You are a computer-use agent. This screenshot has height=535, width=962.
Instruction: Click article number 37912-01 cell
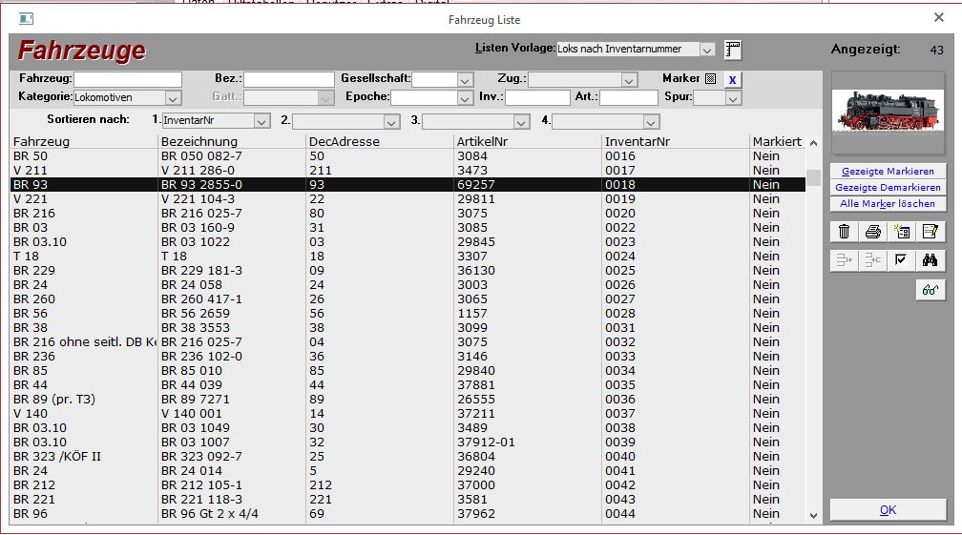pos(529,442)
